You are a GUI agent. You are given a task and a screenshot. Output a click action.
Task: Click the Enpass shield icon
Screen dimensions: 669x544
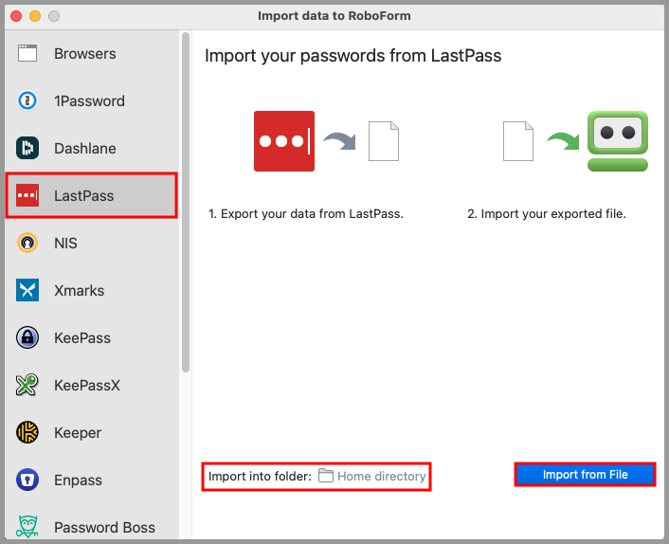[x=27, y=481]
